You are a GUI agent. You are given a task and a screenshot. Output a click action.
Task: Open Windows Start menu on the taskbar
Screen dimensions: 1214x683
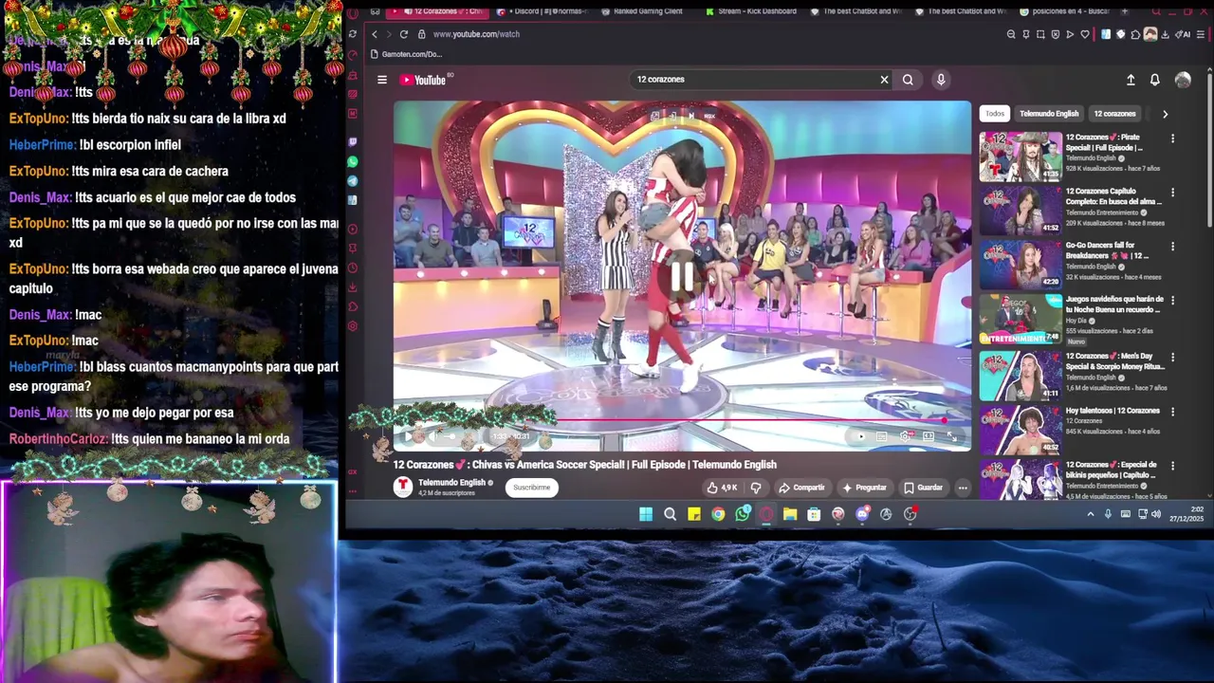646,514
